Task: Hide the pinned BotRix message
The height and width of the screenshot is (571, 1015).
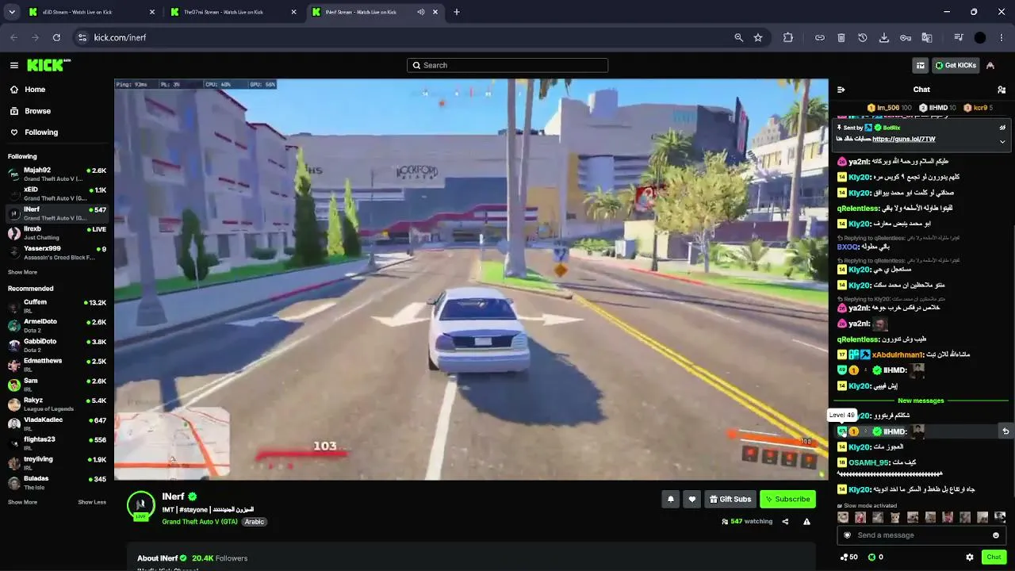Action: 1002,127
